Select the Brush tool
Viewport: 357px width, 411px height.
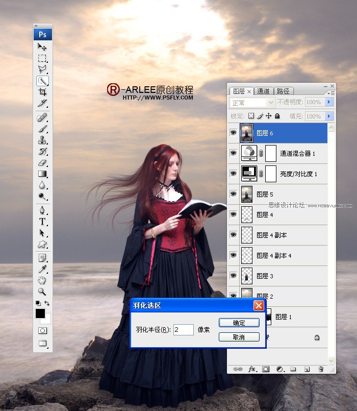(42, 129)
